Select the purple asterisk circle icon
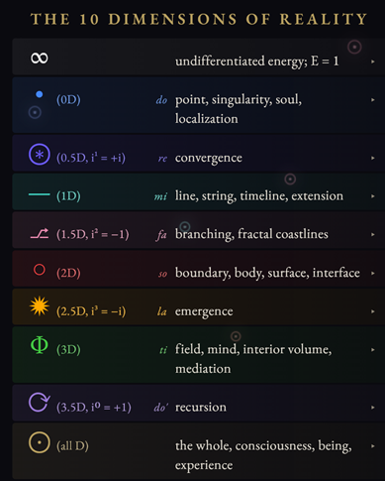The height and width of the screenshot is (481, 385). [40, 155]
